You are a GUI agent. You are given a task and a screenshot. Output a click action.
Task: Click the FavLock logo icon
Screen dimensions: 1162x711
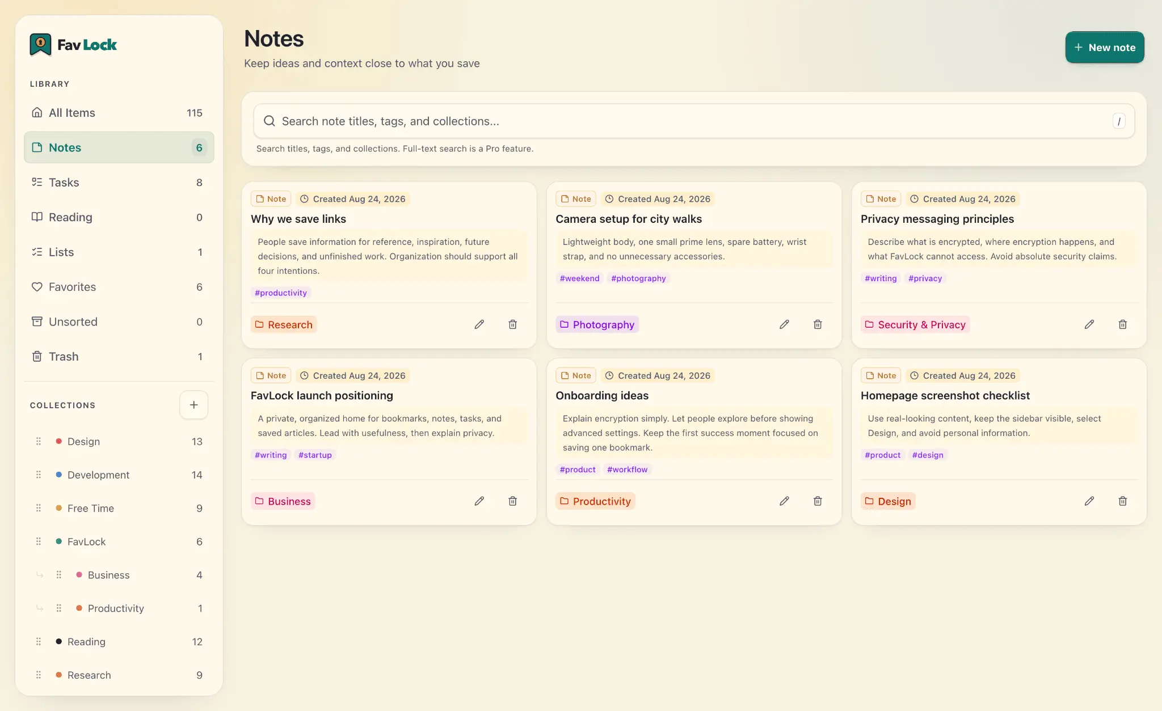click(40, 45)
